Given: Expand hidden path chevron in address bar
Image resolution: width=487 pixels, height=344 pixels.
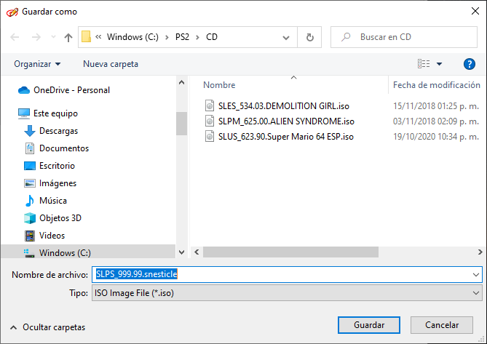Looking at the screenshot, I should pos(98,37).
